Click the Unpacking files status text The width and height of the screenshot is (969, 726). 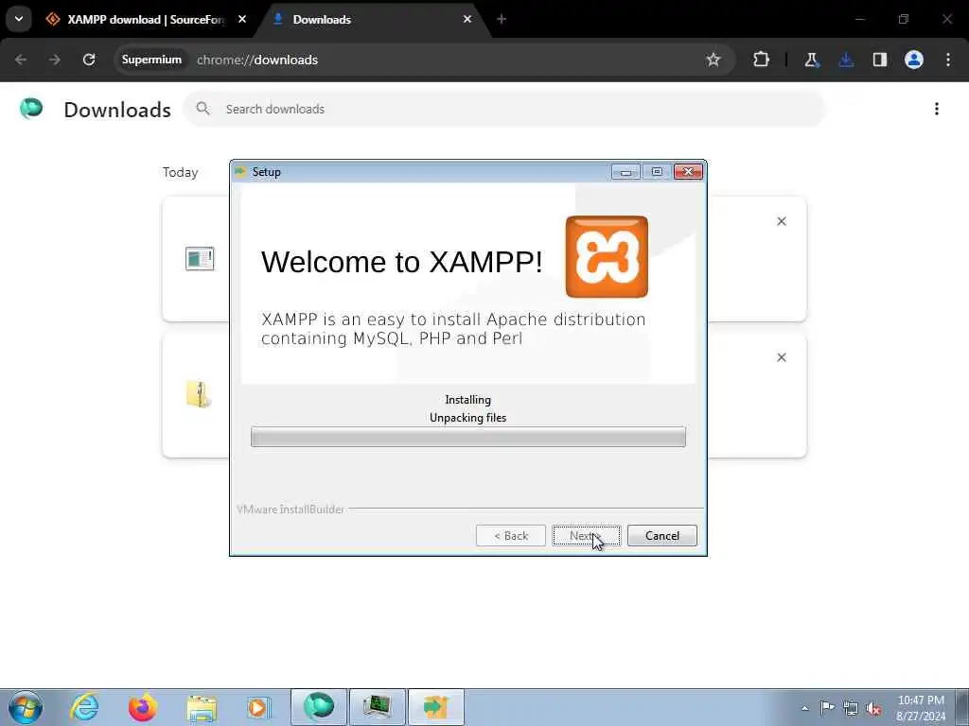click(467, 417)
